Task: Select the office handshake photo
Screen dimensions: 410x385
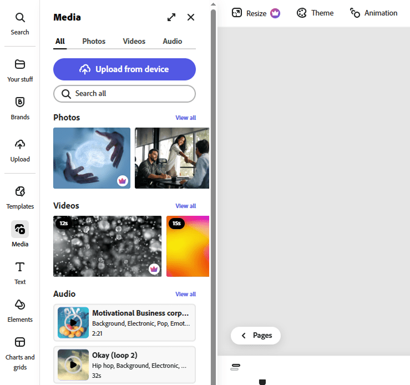Action: click(172, 158)
